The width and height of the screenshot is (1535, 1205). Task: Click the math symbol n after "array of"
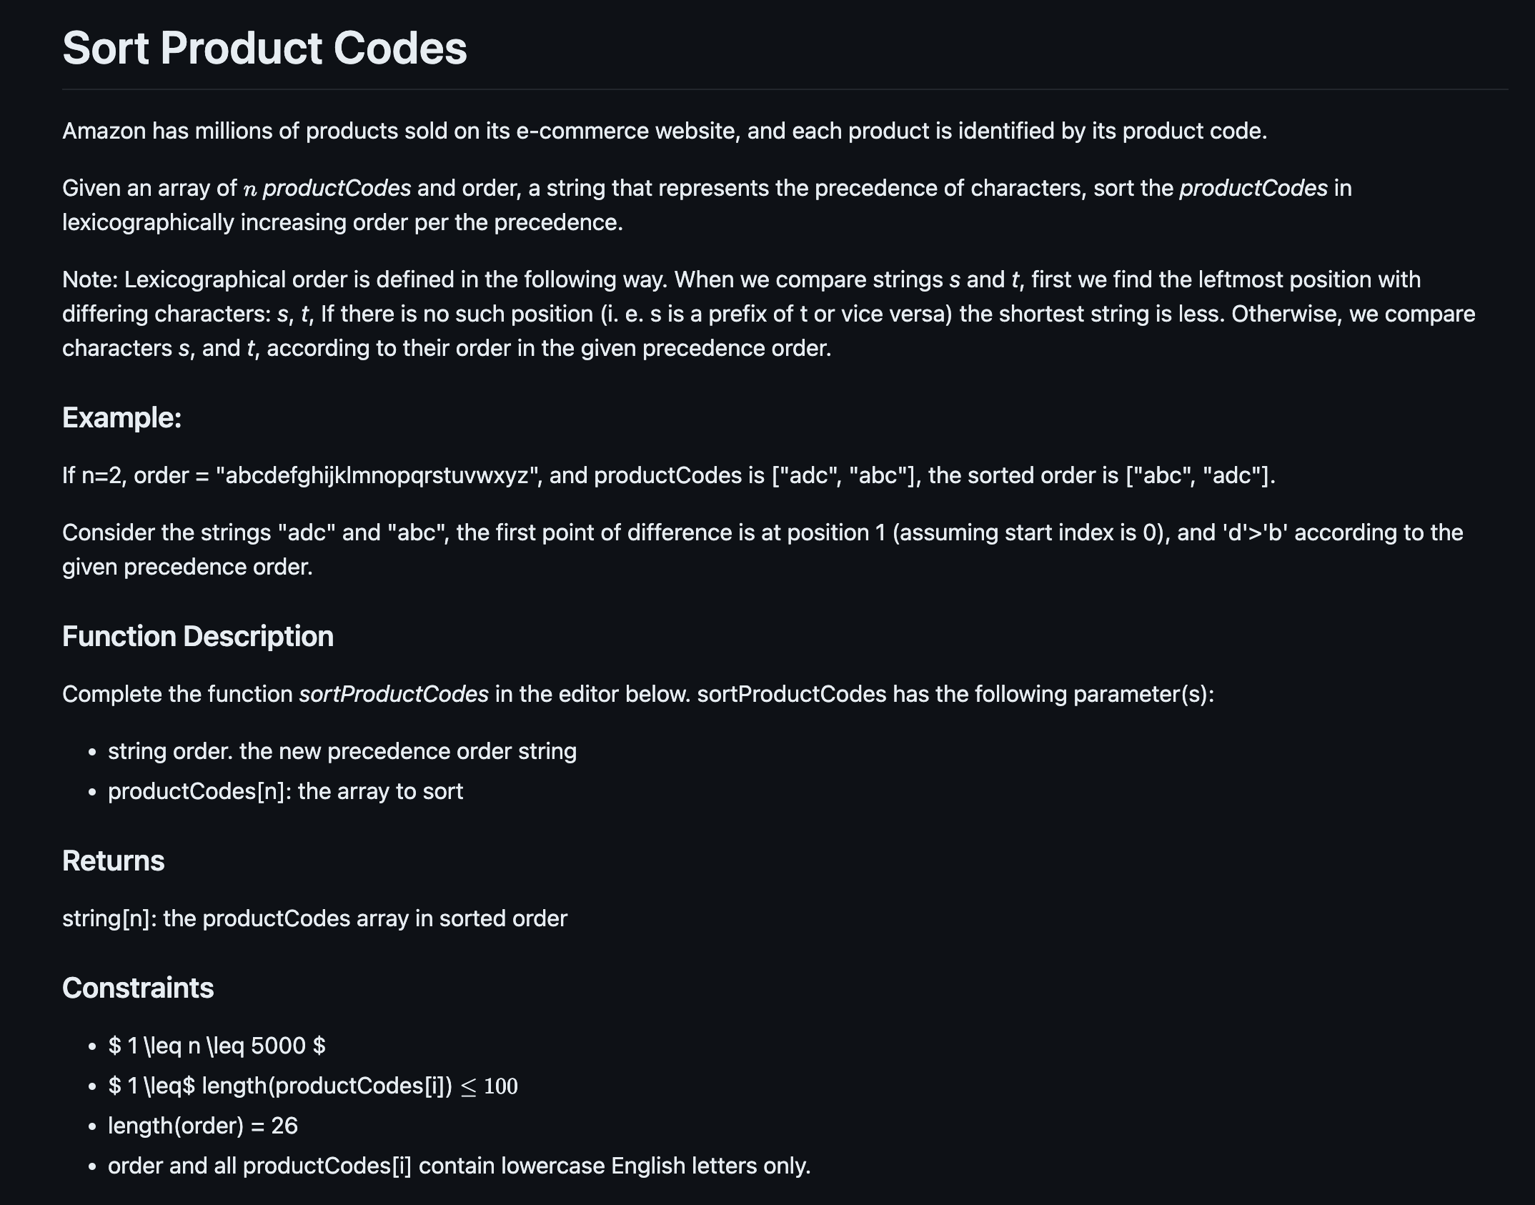tap(249, 189)
